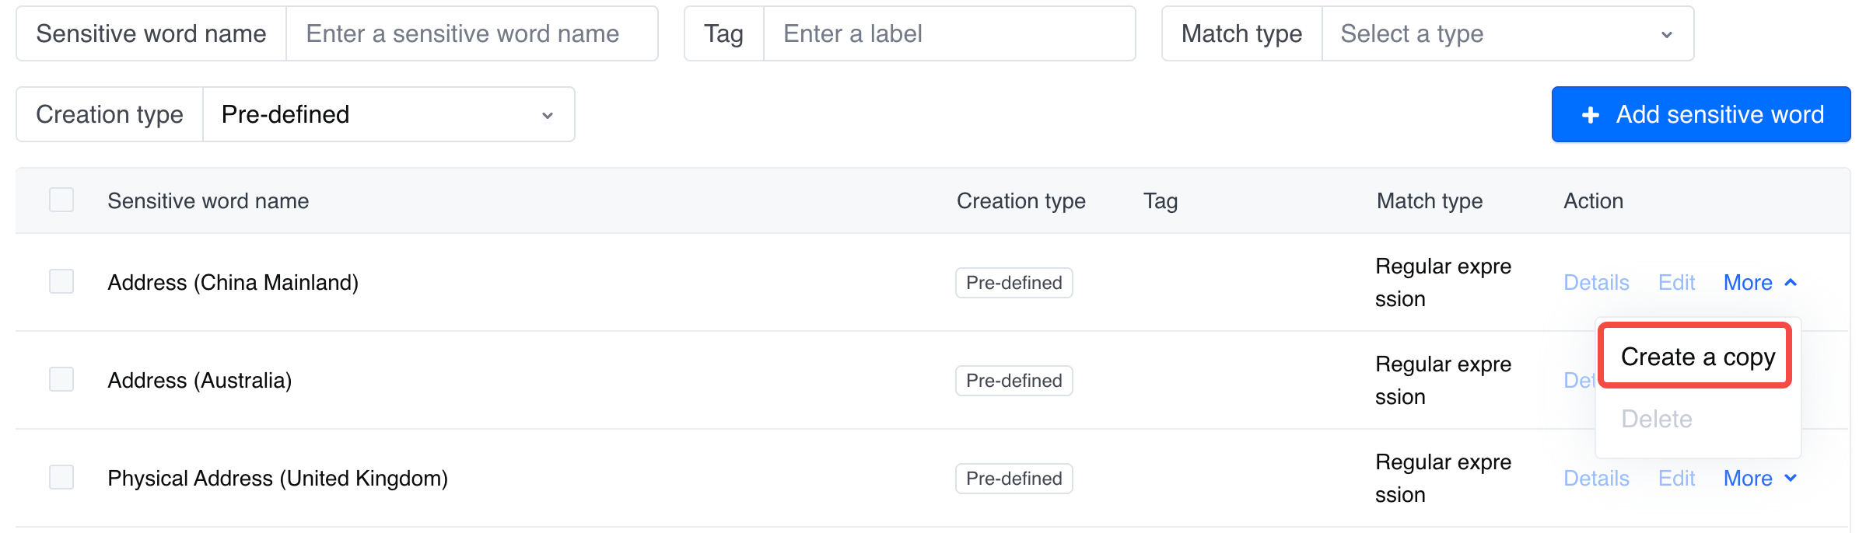
Task: Open Details for Address (China Mainland)
Action: click(x=1596, y=283)
